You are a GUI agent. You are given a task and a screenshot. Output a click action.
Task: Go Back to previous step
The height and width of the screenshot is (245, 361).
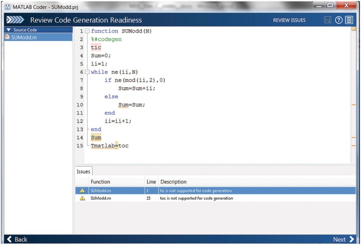(x=16, y=239)
